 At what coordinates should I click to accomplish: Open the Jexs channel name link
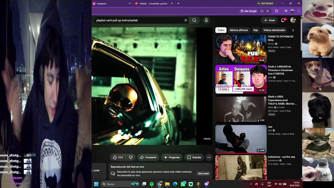click(x=270, y=78)
